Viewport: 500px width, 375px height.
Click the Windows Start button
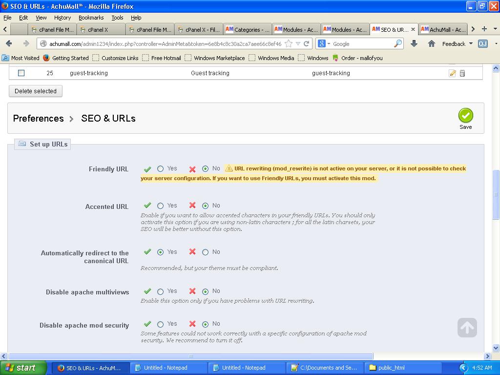[x=23, y=368]
